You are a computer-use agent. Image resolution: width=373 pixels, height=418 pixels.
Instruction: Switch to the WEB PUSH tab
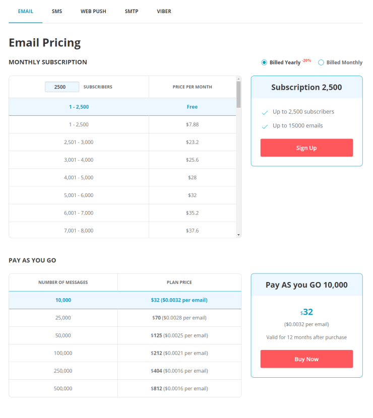(x=93, y=12)
